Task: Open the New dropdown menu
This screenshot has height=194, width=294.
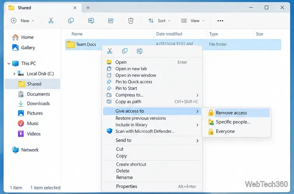Action: 23,21
